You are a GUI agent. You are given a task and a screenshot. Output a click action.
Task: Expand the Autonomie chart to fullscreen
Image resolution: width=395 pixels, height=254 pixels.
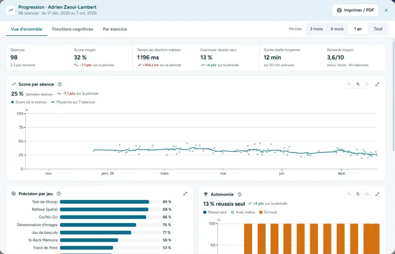(377, 194)
